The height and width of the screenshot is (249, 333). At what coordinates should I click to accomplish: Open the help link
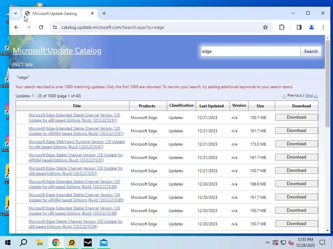pos(29,64)
